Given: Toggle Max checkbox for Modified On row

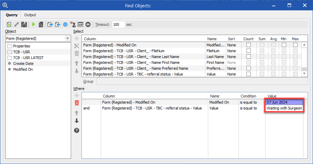Looking at the screenshot, I should coord(295,45).
